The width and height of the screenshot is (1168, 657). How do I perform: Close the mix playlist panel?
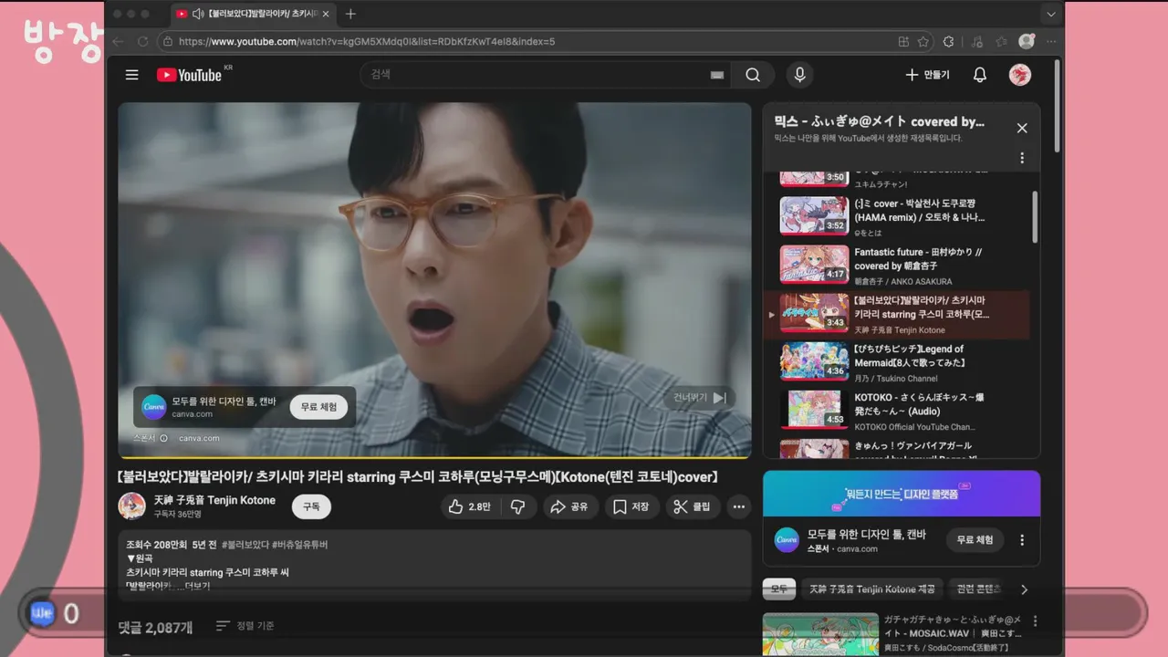pyautogui.click(x=1022, y=129)
